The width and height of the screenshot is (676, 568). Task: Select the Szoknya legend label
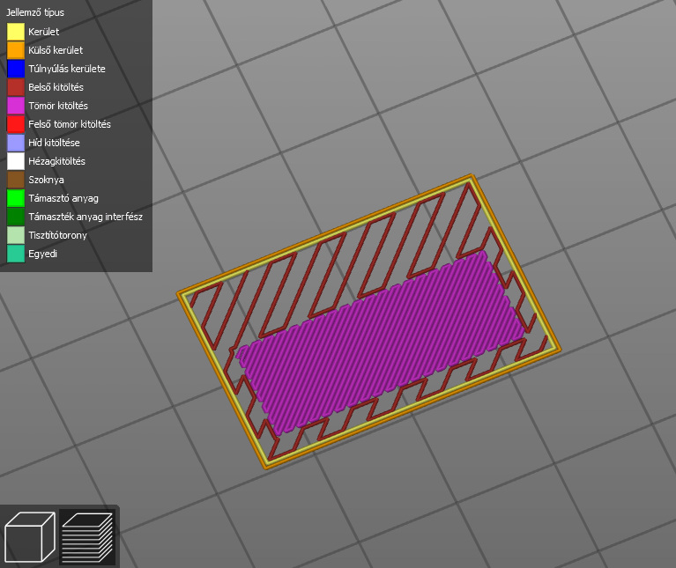coord(46,180)
